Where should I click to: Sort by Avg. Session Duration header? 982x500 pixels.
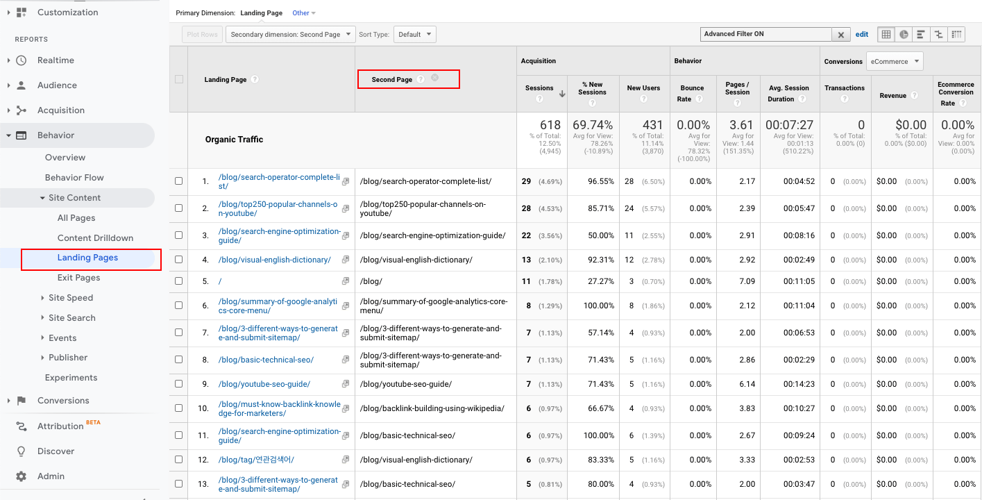click(788, 93)
